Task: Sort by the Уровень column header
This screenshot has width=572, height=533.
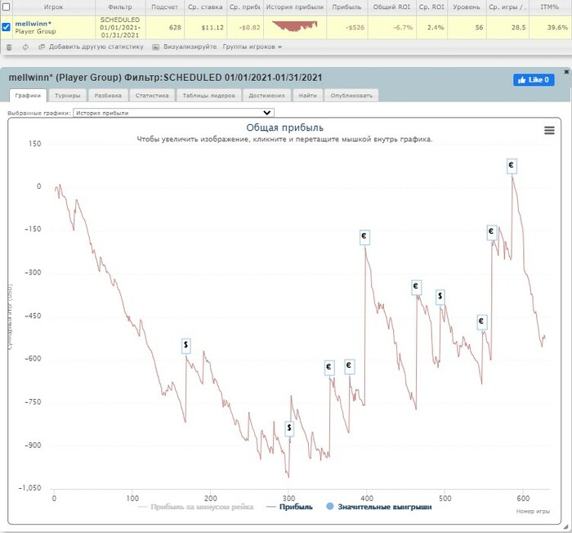Action: click(467, 7)
